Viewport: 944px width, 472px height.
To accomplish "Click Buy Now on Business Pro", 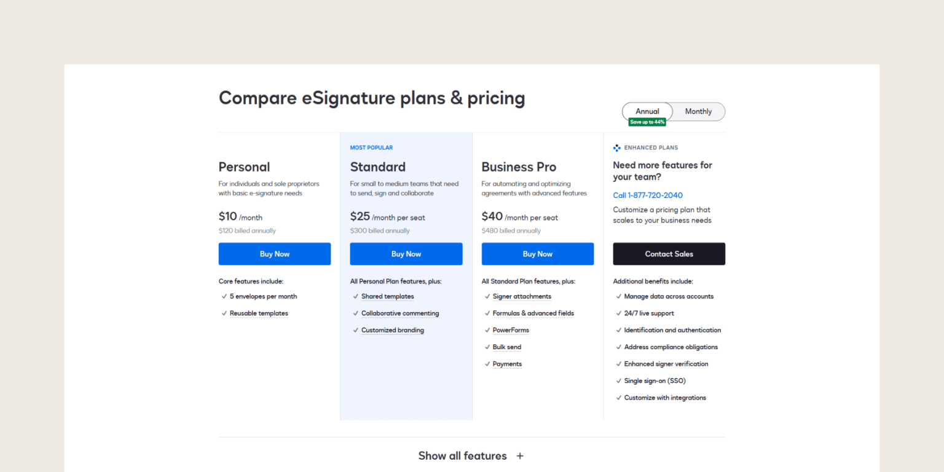I will point(537,254).
